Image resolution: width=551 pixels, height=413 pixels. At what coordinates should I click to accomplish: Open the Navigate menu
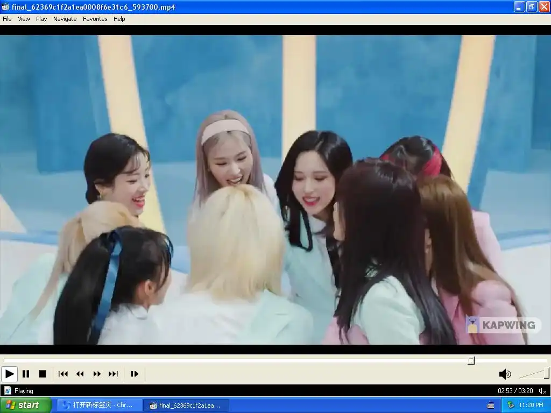click(x=65, y=19)
